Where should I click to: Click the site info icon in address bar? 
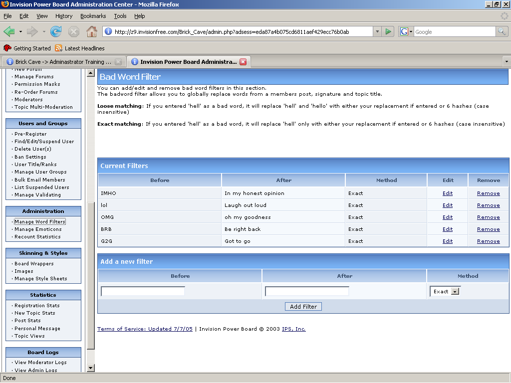[108, 31]
